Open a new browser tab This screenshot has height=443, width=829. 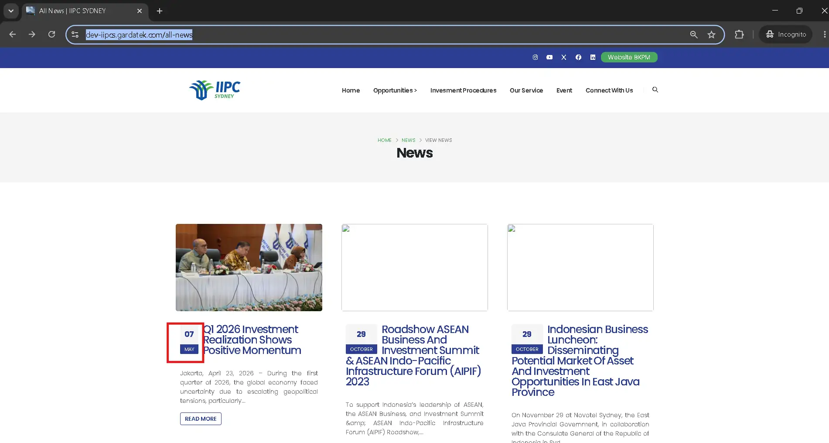click(160, 11)
